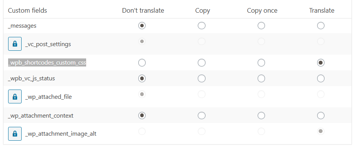Choose Copy once for _wpb_vc_js_status
The width and height of the screenshot is (355, 148).
pyautogui.click(x=261, y=78)
